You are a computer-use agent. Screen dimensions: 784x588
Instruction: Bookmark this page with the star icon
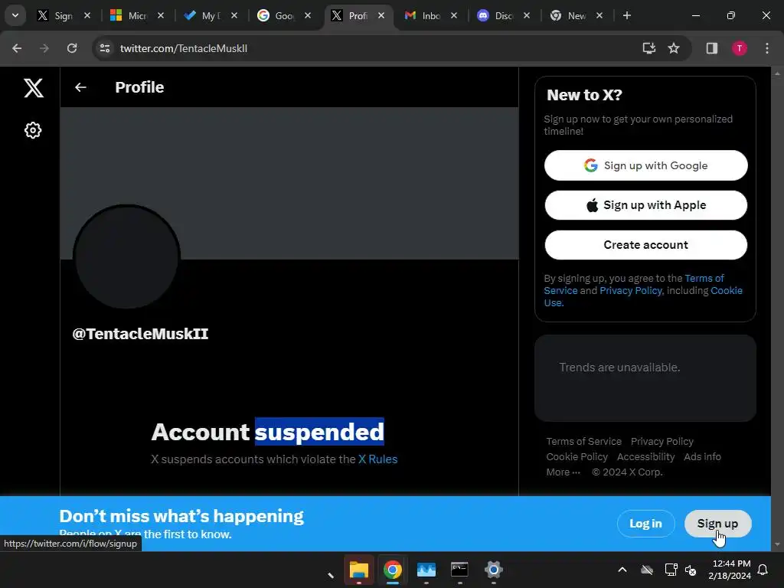click(674, 48)
